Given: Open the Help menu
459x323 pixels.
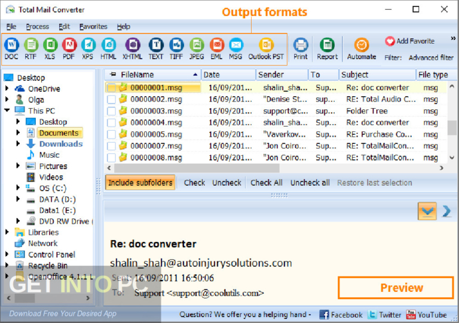Looking at the screenshot, I should pyautogui.click(x=124, y=27).
